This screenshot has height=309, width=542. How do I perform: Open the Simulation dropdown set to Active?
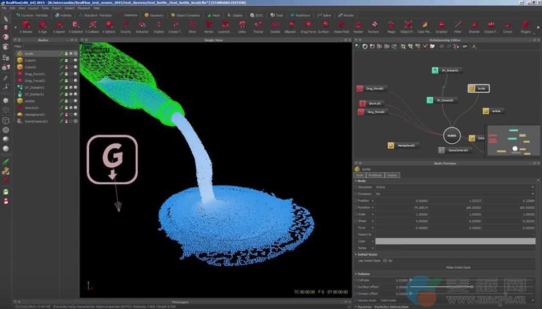coord(454,187)
